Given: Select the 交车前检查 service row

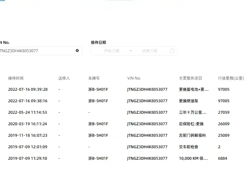Looking at the screenshot, I should point(188,147).
